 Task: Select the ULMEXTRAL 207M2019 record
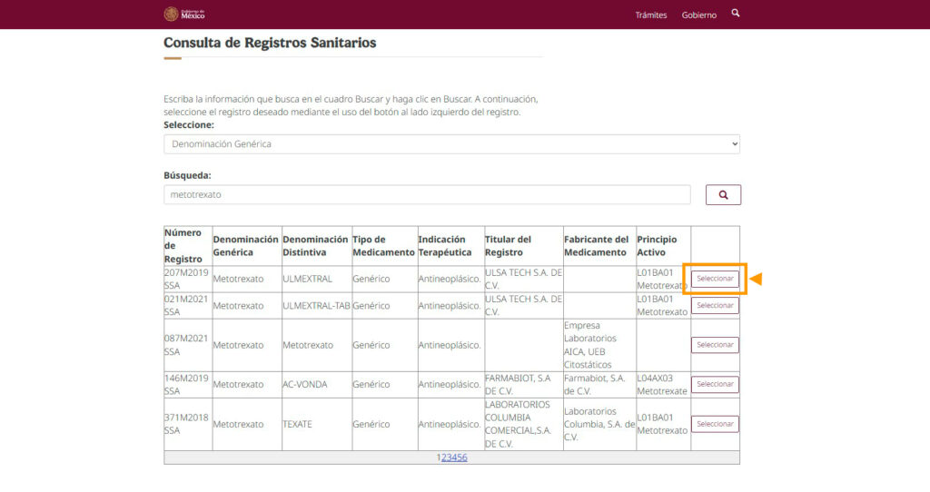coord(715,279)
